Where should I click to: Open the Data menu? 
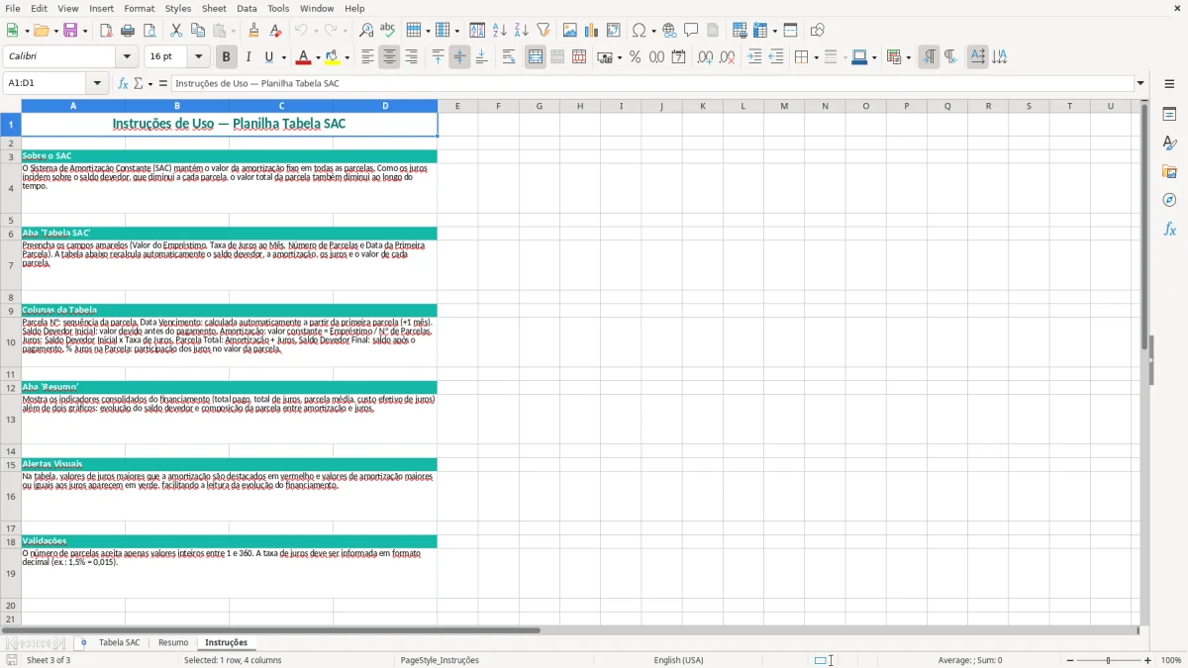point(247,8)
